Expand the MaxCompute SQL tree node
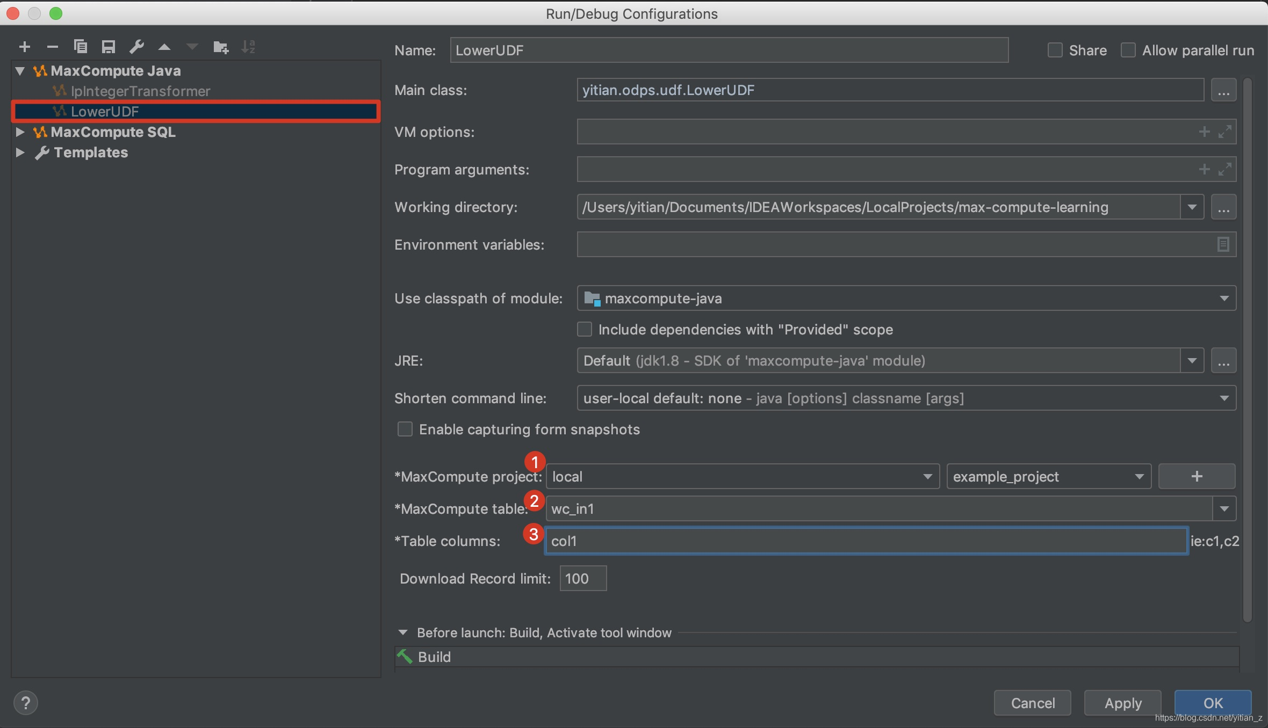Viewport: 1268px width, 728px height. click(x=20, y=132)
